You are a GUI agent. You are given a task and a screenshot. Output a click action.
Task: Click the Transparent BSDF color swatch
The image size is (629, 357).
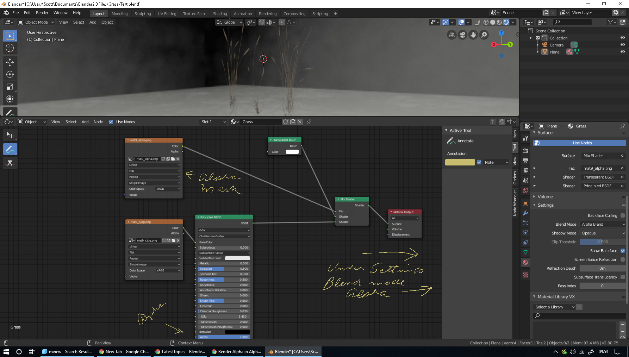tap(292, 152)
